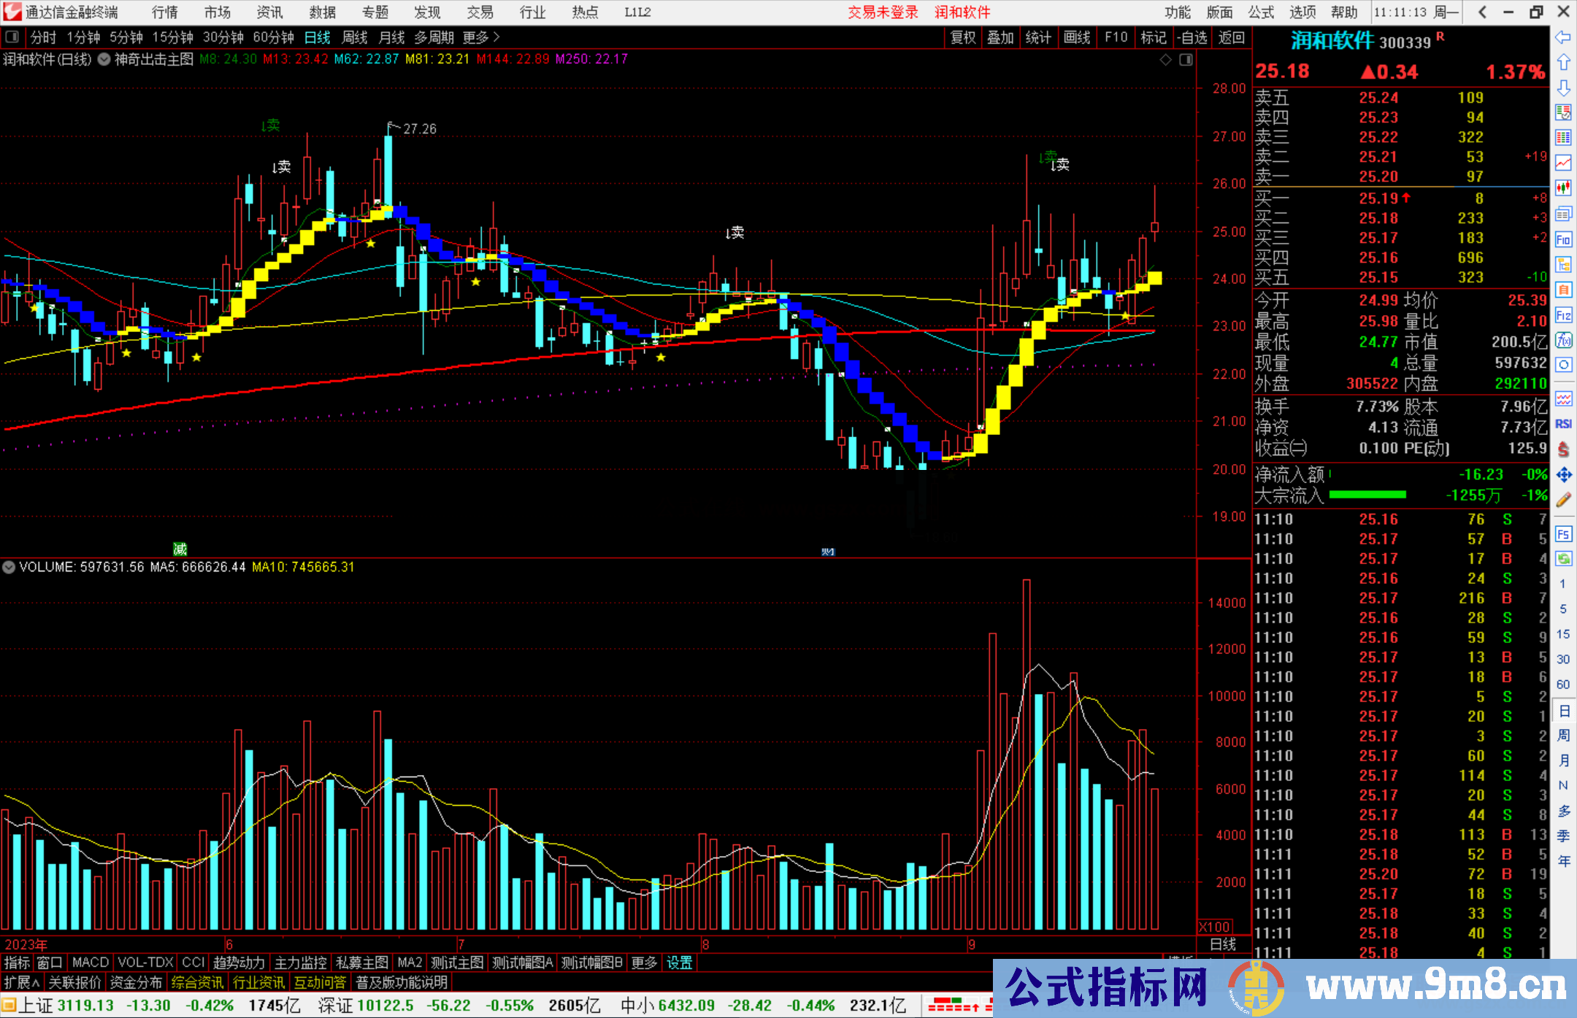Expand the 更多 period options chevron
The image size is (1577, 1018).
(496, 37)
